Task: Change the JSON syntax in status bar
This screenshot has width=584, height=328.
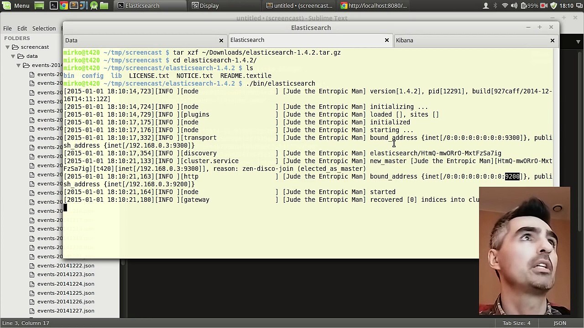Action: pyautogui.click(x=560, y=323)
